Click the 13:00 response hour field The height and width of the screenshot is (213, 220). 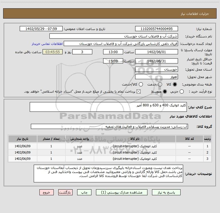click(113, 52)
